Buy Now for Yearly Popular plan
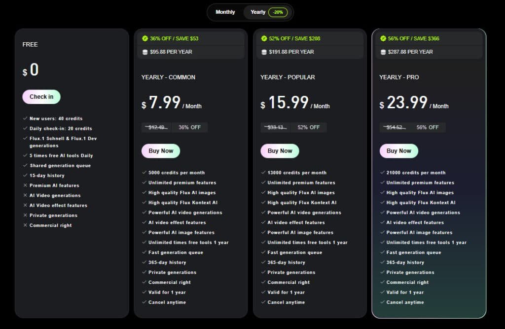505x329 pixels. point(280,151)
